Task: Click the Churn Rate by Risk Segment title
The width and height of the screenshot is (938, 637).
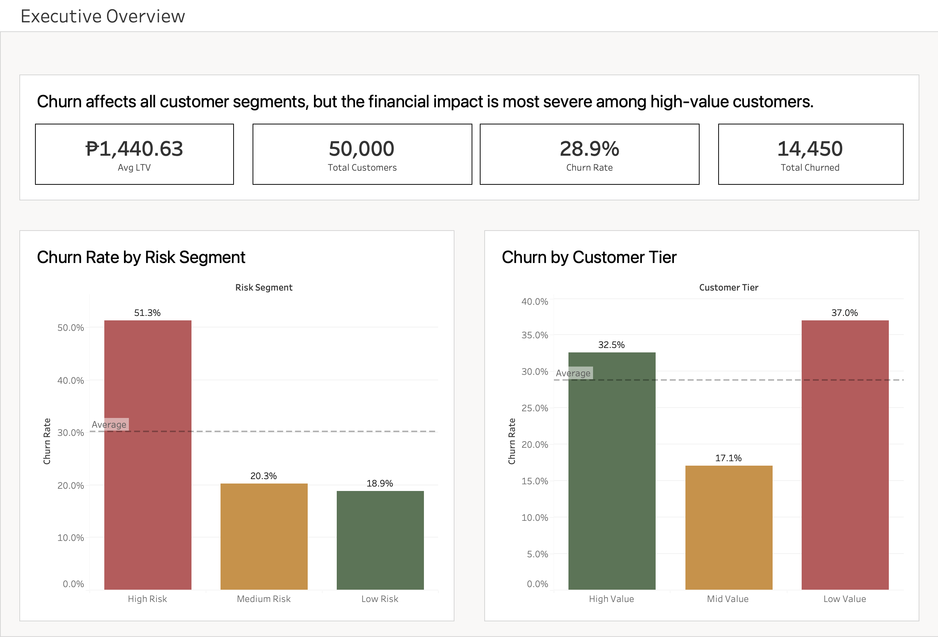Action: tap(141, 257)
